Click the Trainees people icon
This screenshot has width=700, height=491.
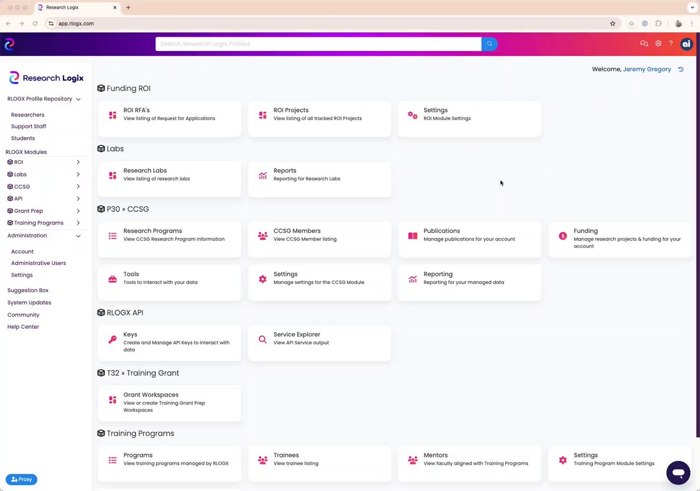262,460
